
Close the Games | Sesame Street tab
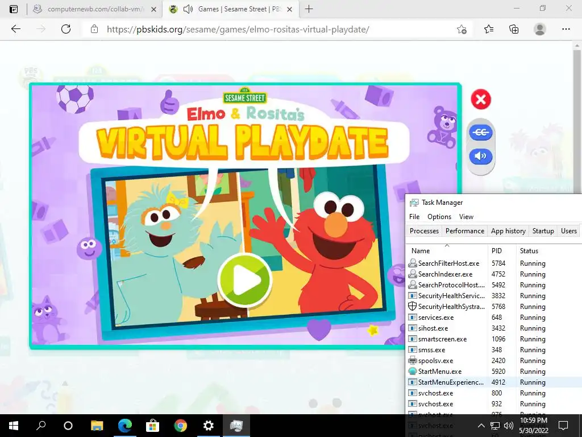[x=289, y=9]
